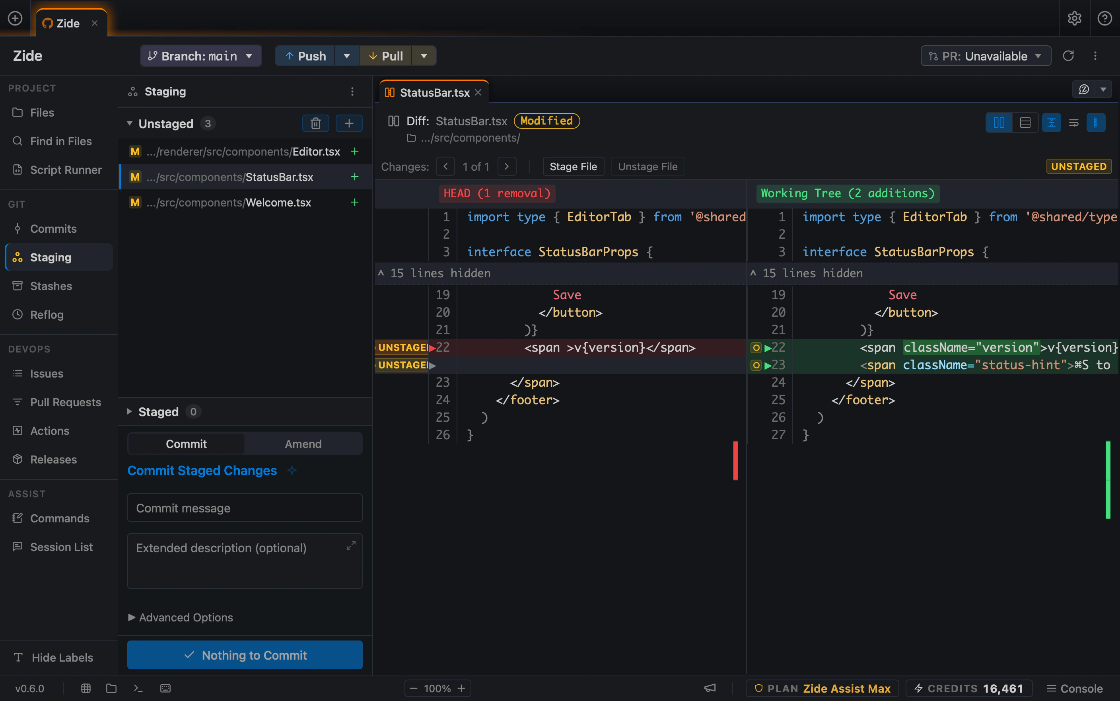This screenshot has width=1120, height=701.
Task: Click AI sparkle icon beside Commit Staged Changes
Action: coord(292,471)
